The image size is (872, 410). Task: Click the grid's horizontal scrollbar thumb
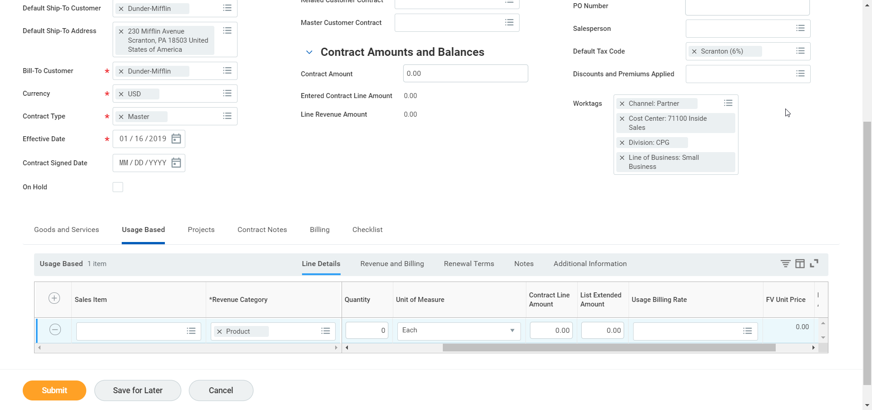coord(609,348)
